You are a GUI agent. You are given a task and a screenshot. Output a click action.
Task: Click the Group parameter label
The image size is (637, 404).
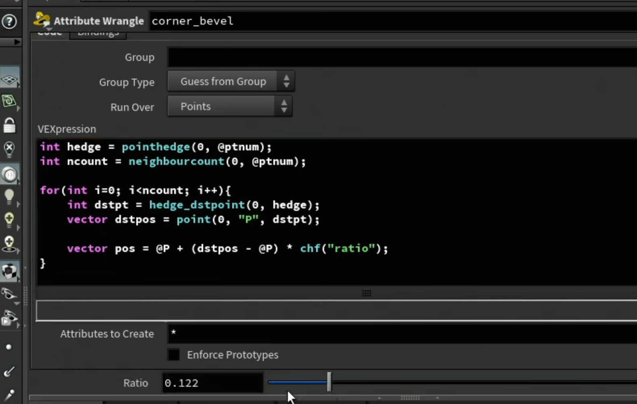139,58
